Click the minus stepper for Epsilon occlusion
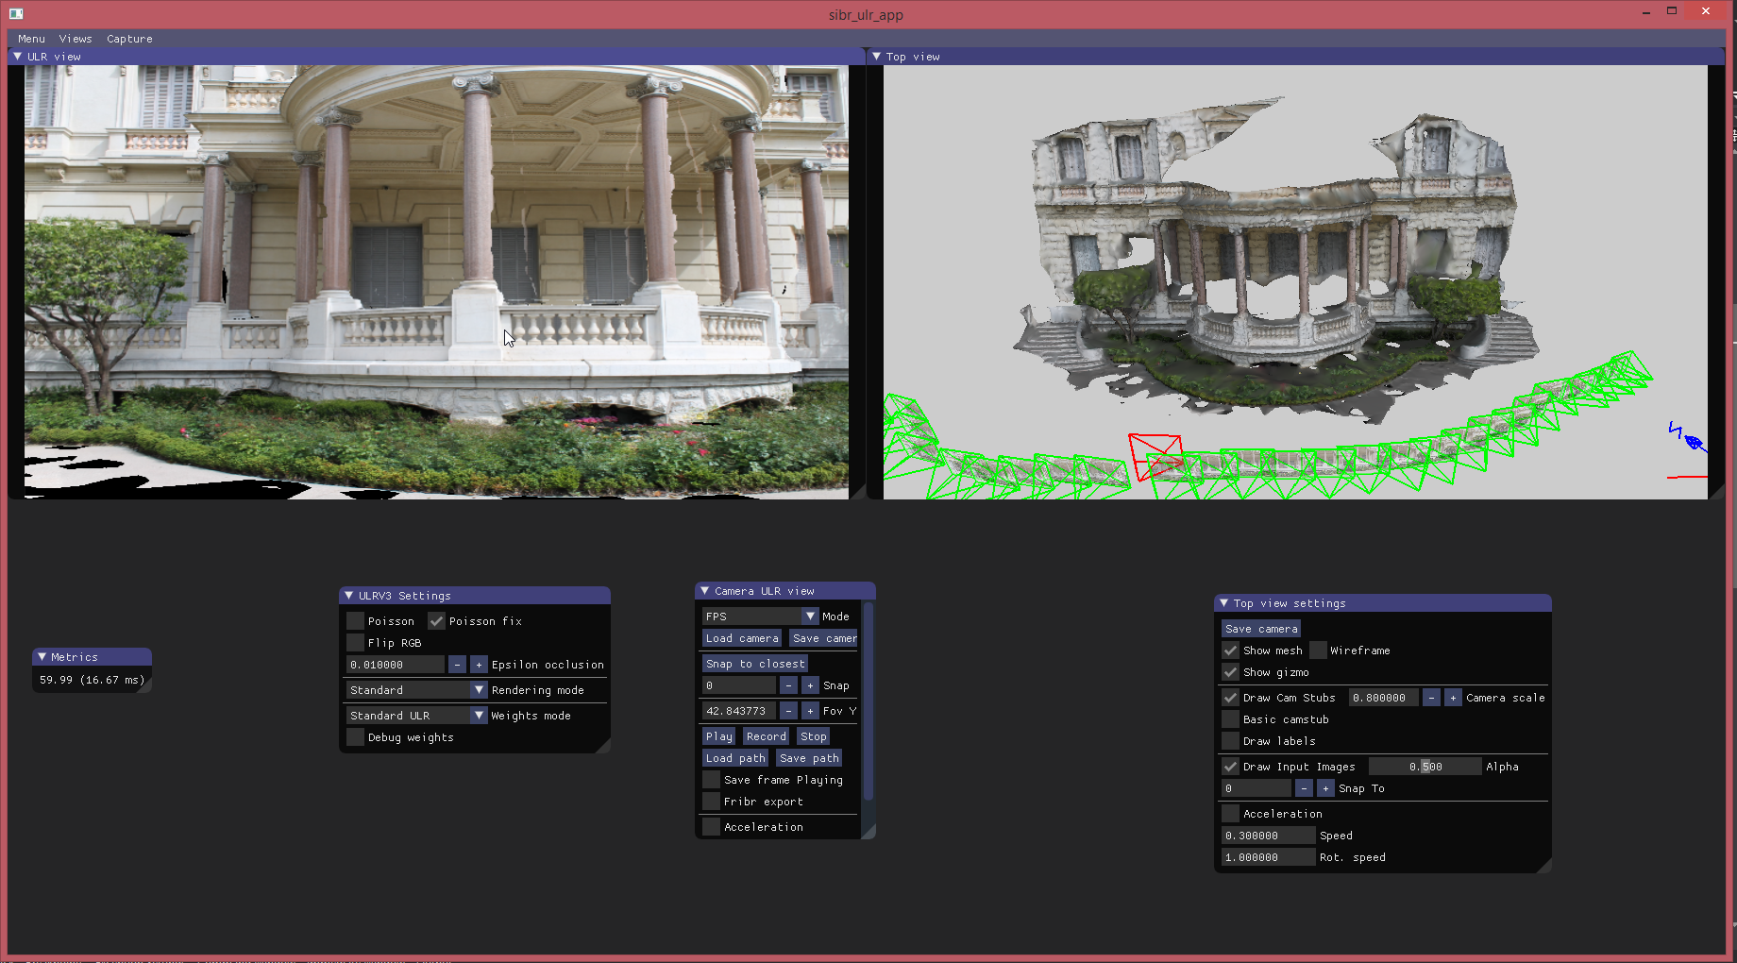 click(457, 665)
